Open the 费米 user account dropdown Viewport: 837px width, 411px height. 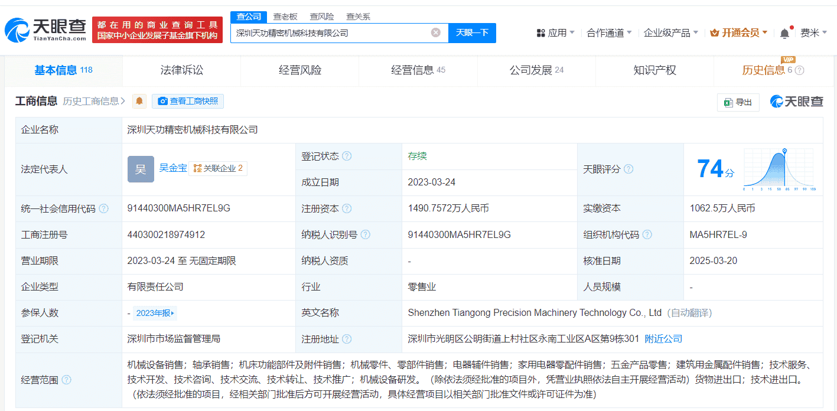(x=813, y=33)
